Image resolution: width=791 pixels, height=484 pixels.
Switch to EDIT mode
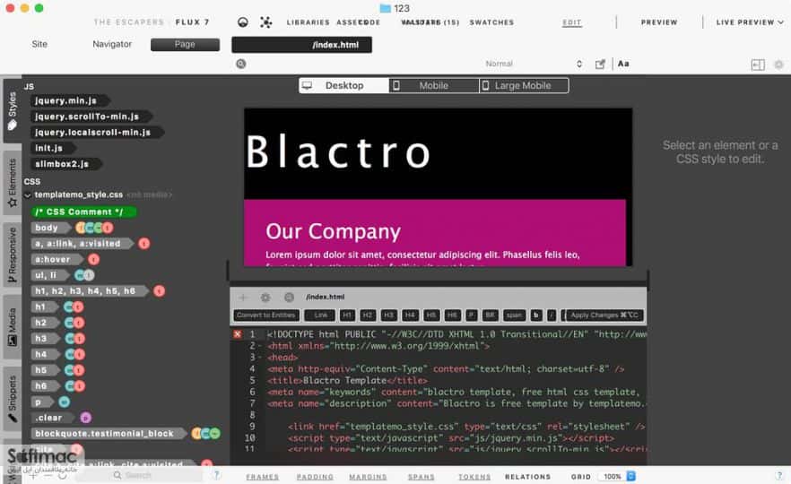[x=571, y=22]
